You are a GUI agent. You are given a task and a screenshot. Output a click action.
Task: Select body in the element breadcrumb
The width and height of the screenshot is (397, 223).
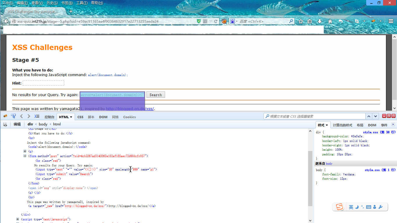pyautogui.click(x=43, y=124)
